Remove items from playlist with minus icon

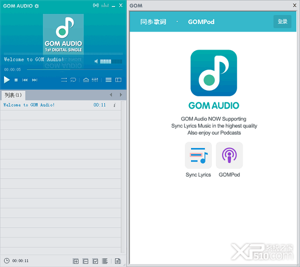click(x=85, y=261)
